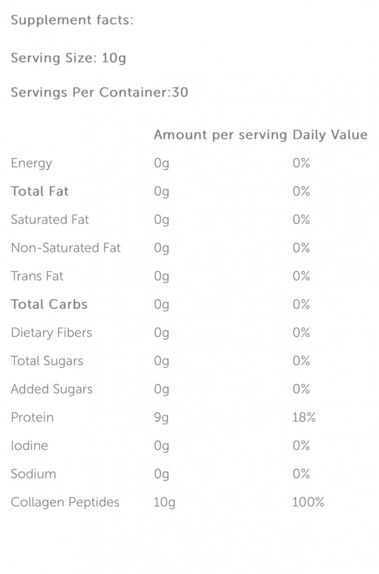Select the "Amount per serving" column header
Image resolution: width=379 pixels, height=574 pixels.
click(x=220, y=135)
